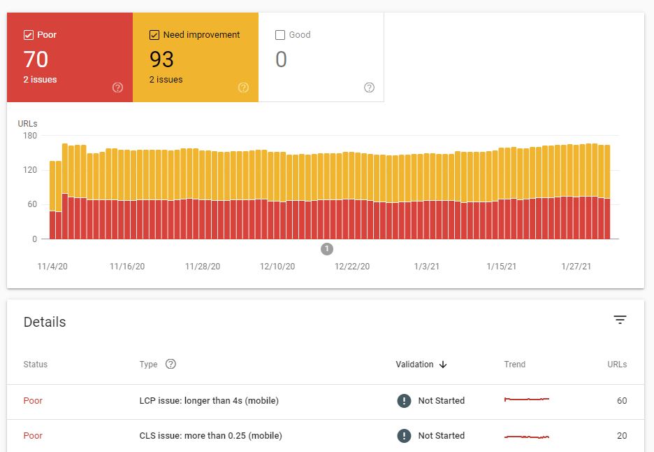
Task: Click the URLs column header
Action: pyautogui.click(x=617, y=365)
